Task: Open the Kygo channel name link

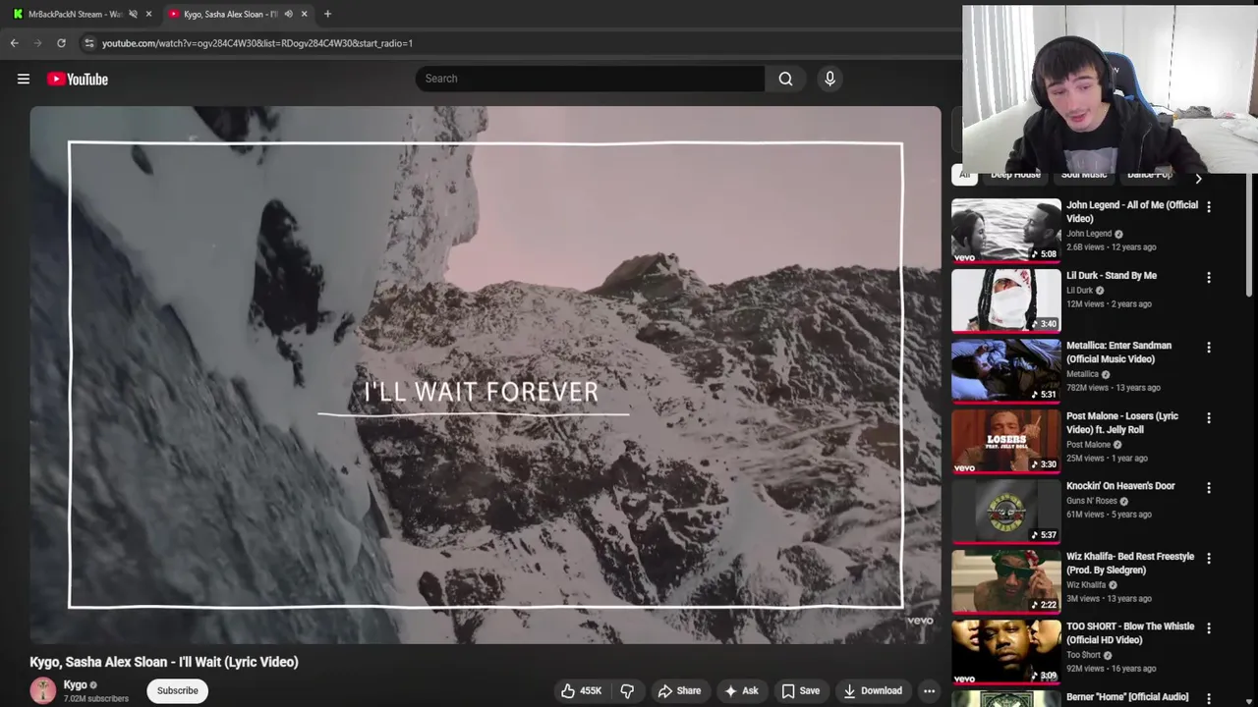Action: 75,684
